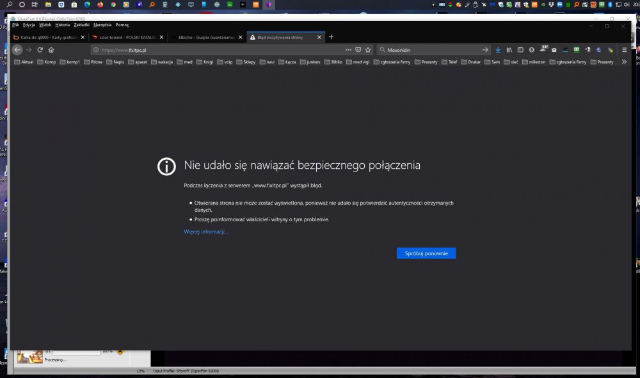This screenshot has height=378, width=640.
Task: Open the Firefox hamburger menu
Action: (624, 50)
